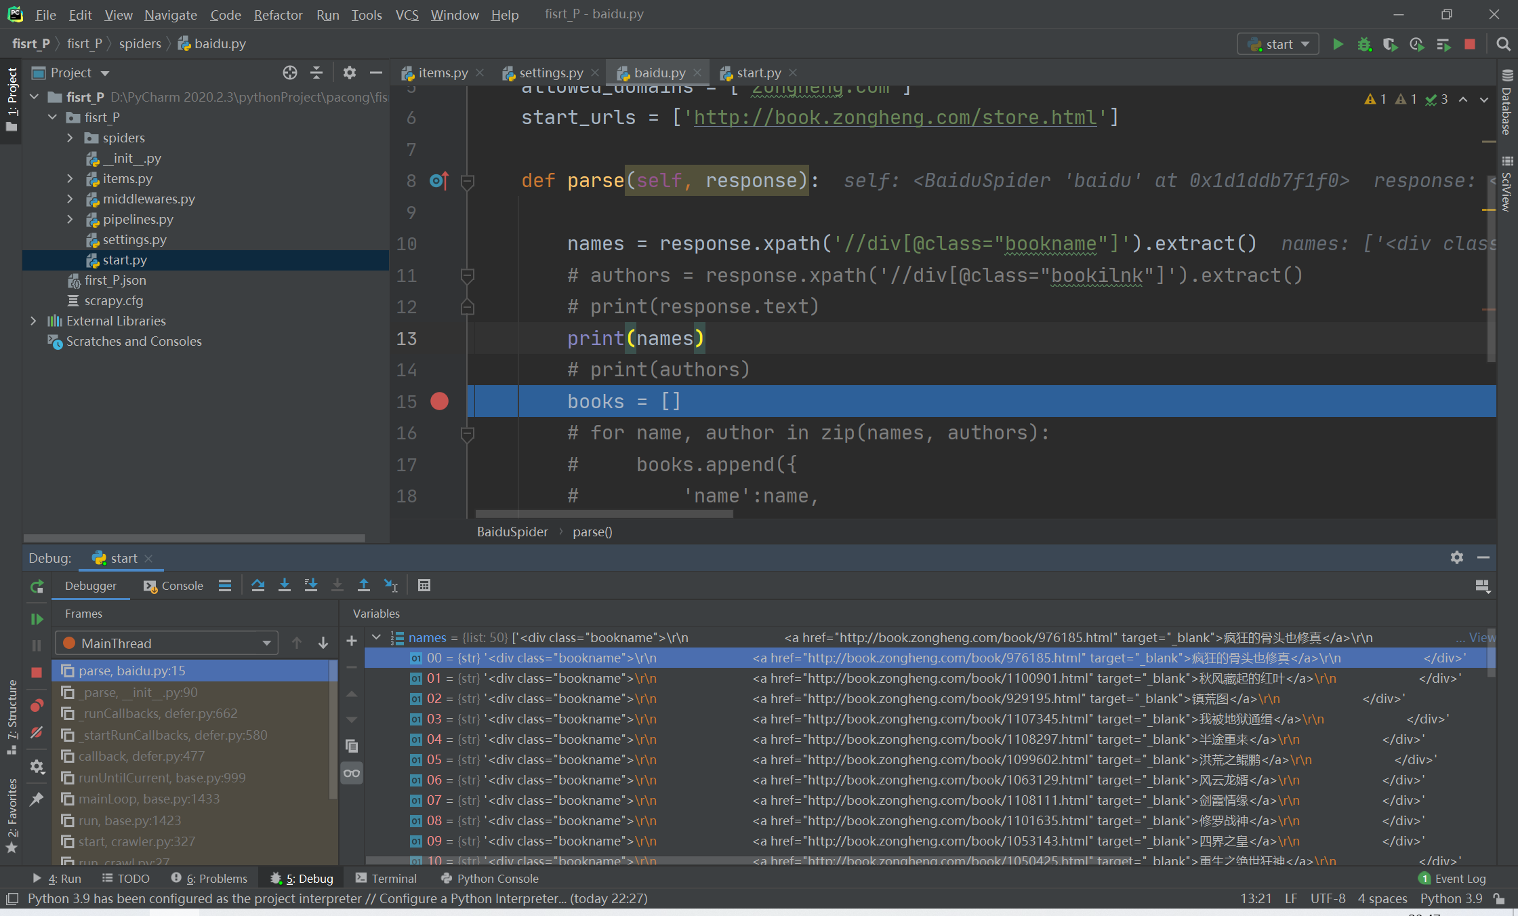
Task: Expand the middlewares.py node
Action: point(70,199)
